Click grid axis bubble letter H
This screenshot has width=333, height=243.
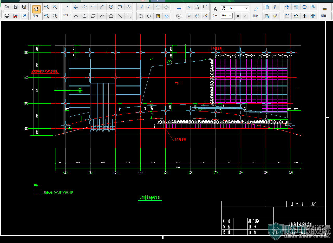26,52
